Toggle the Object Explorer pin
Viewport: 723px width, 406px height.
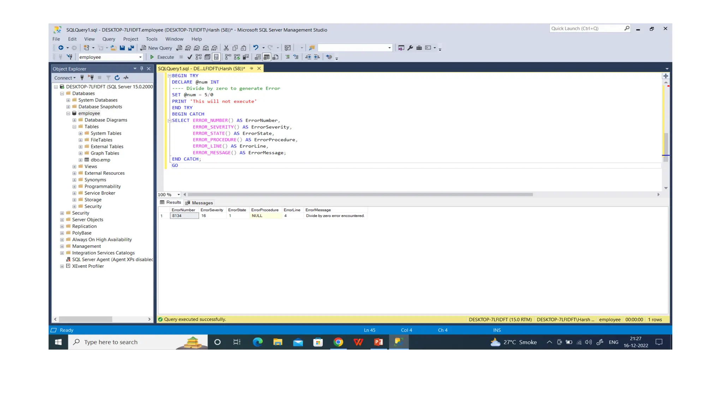pyautogui.click(x=142, y=68)
